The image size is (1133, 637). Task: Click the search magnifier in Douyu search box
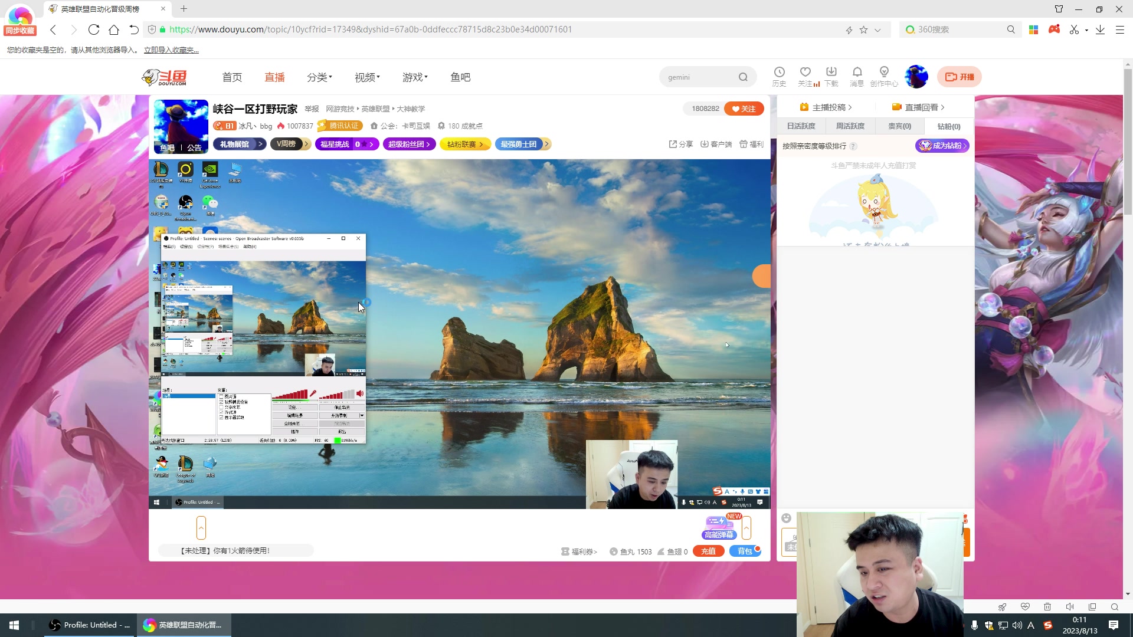pyautogui.click(x=743, y=77)
